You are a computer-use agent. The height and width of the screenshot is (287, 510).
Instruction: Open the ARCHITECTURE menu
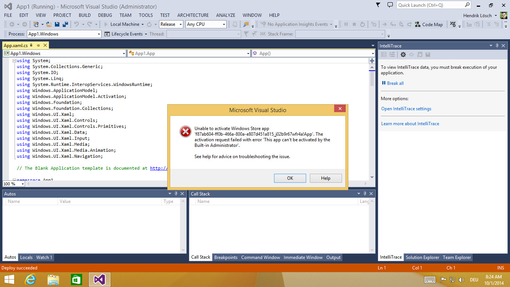pos(193,15)
